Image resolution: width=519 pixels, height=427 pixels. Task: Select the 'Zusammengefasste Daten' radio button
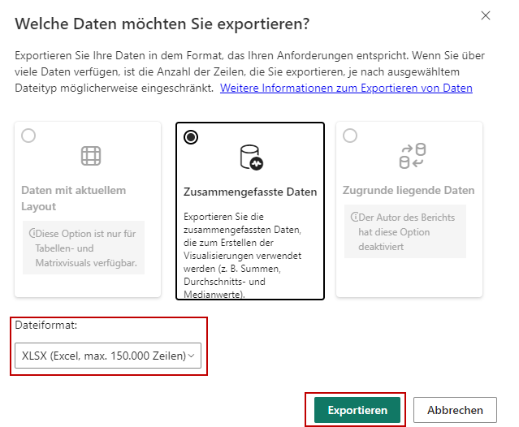pos(191,137)
